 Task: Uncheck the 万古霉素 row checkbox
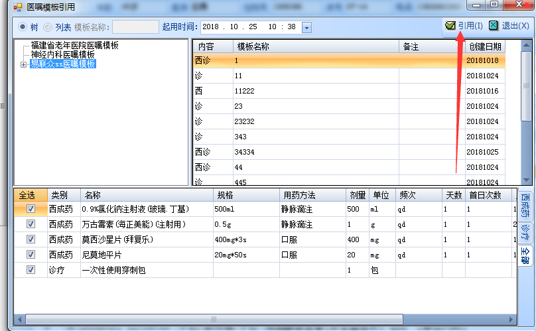pos(31,224)
